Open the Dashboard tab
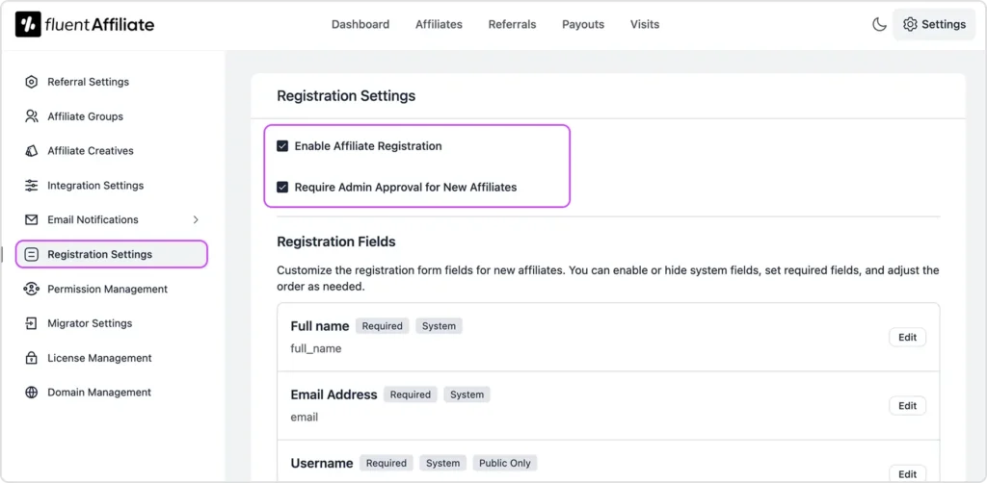This screenshot has height=483, width=987. tap(360, 24)
